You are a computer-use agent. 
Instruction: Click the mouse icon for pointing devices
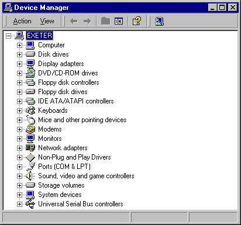point(30,120)
